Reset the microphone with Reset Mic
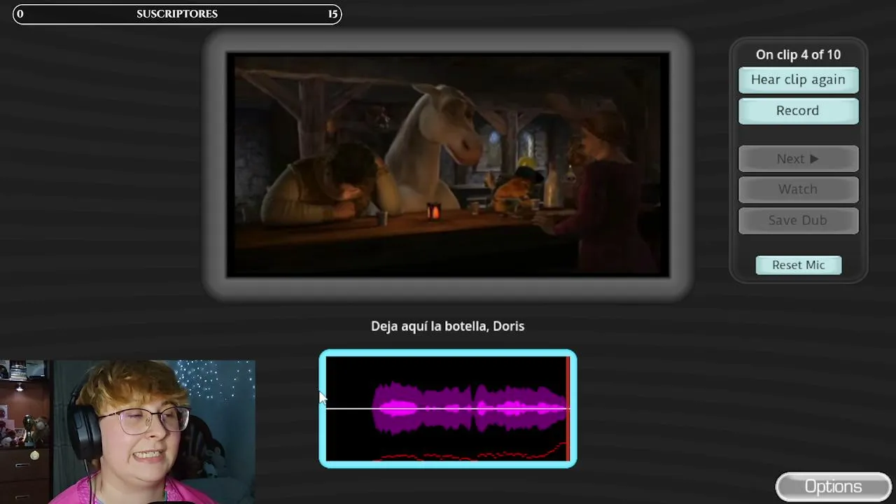This screenshot has height=504, width=896. [799, 265]
